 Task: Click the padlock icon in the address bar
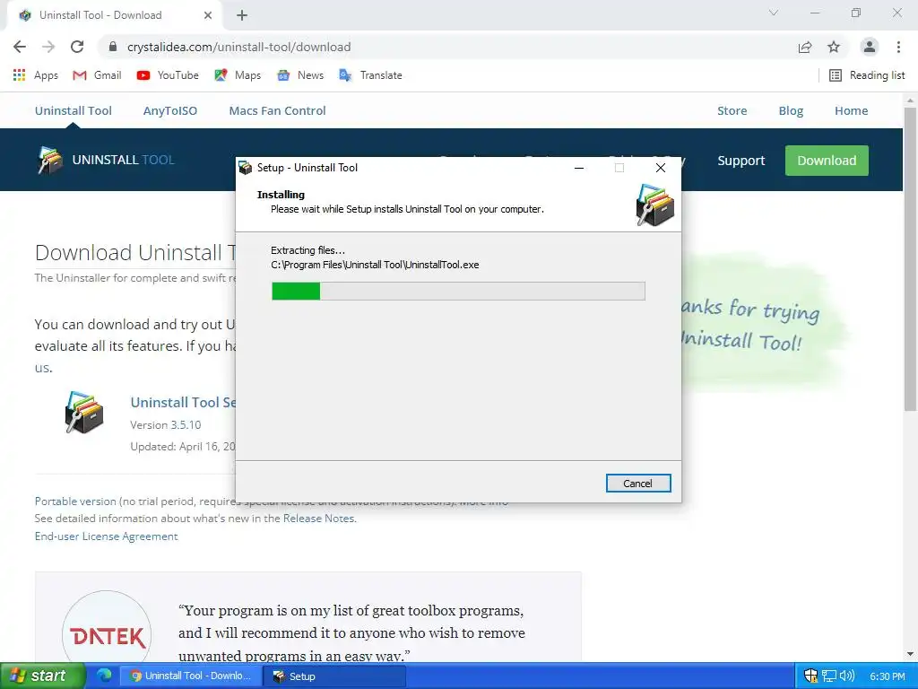click(113, 47)
